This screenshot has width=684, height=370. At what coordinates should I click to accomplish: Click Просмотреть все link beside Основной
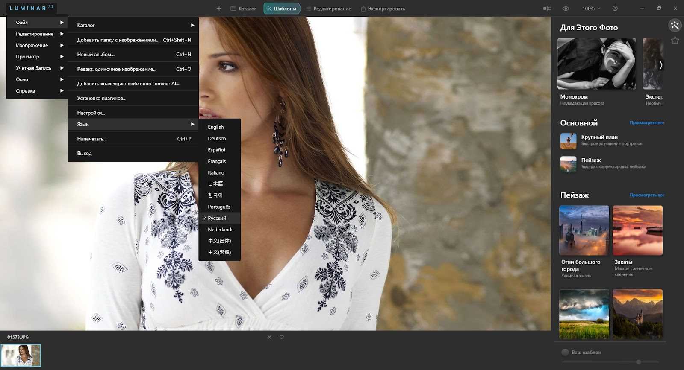pos(646,123)
